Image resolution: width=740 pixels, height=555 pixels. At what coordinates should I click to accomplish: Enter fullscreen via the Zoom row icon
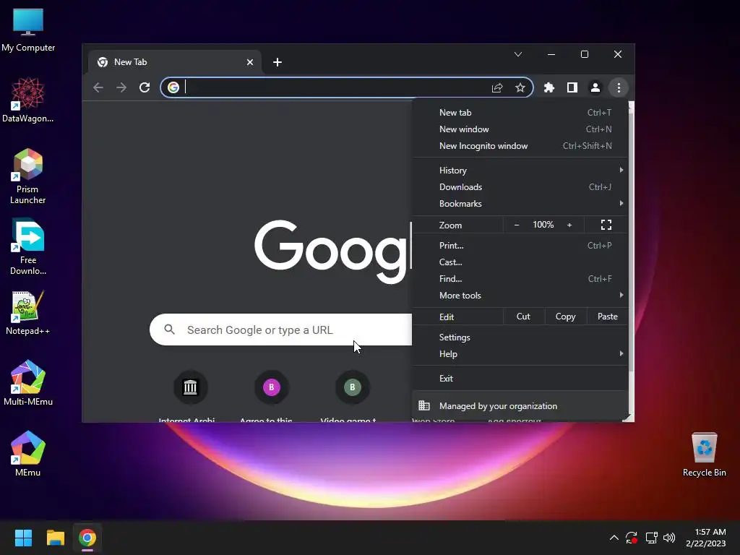click(x=606, y=225)
